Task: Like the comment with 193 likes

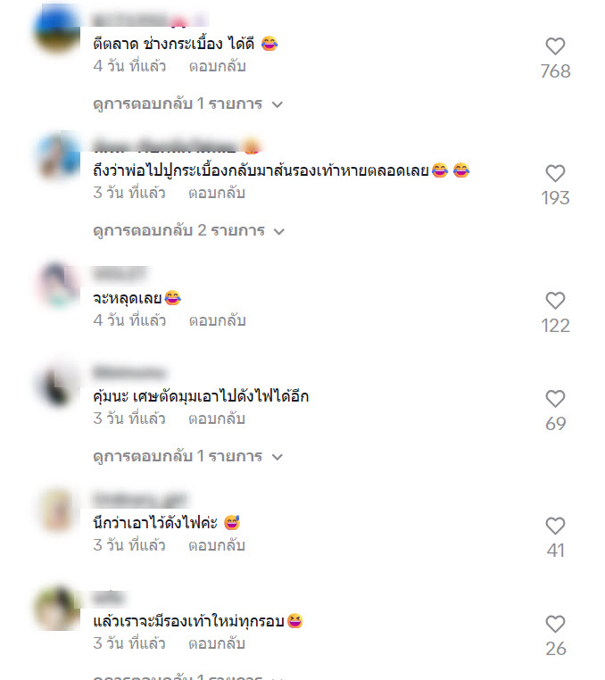Action: point(555,173)
